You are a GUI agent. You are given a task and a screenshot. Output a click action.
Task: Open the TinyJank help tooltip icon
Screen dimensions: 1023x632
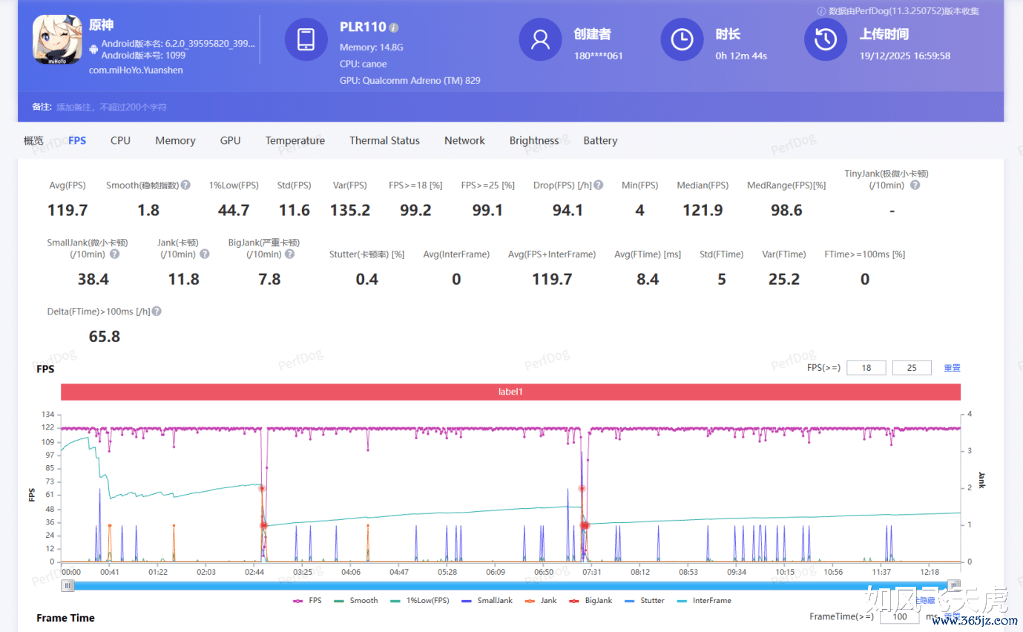[915, 185]
